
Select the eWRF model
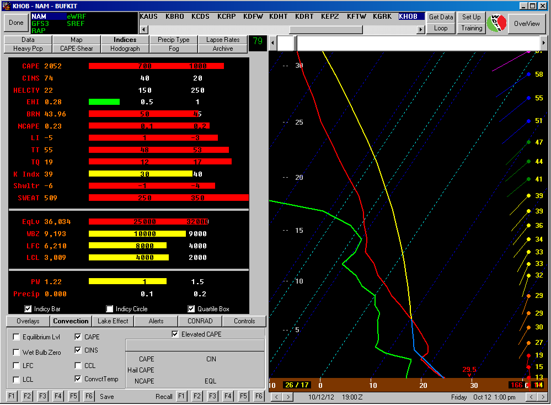click(76, 17)
